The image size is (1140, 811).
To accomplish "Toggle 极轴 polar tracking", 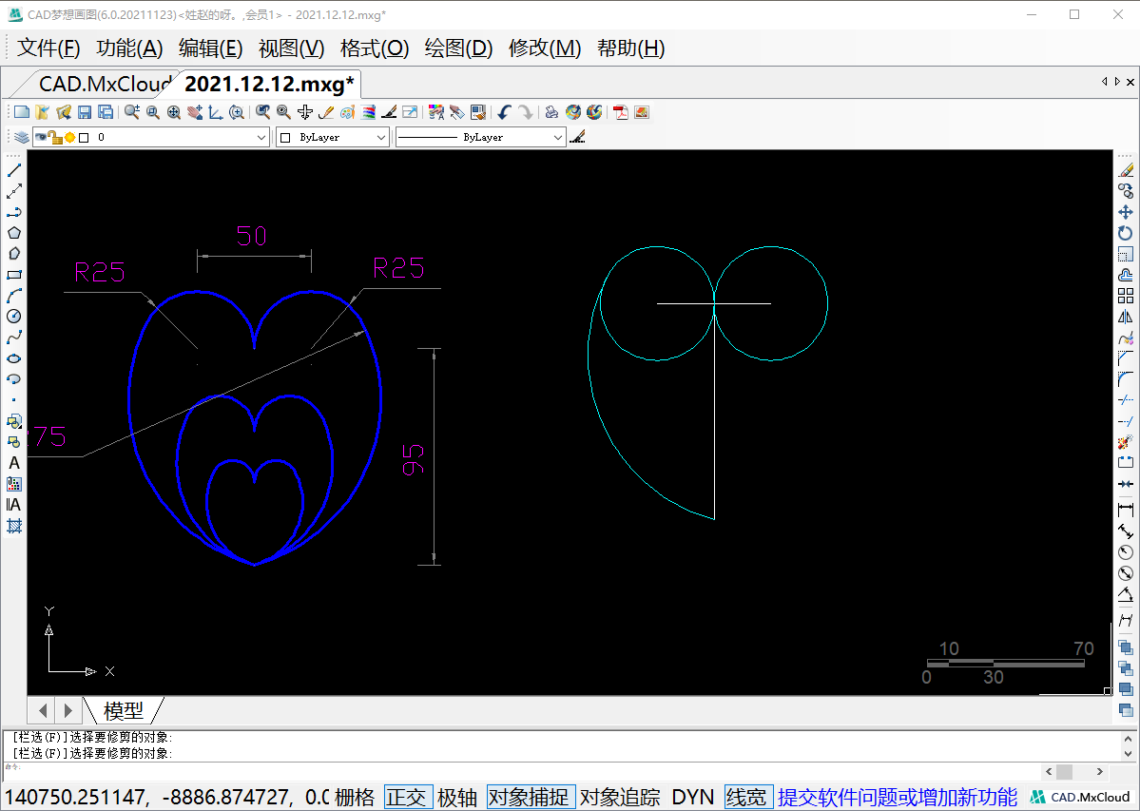I will pos(457,797).
